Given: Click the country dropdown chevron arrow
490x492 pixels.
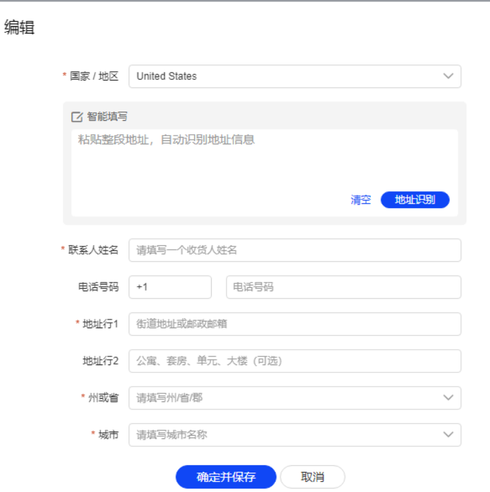Looking at the screenshot, I should (x=448, y=77).
